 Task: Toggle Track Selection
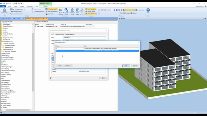click(x=91, y=9)
